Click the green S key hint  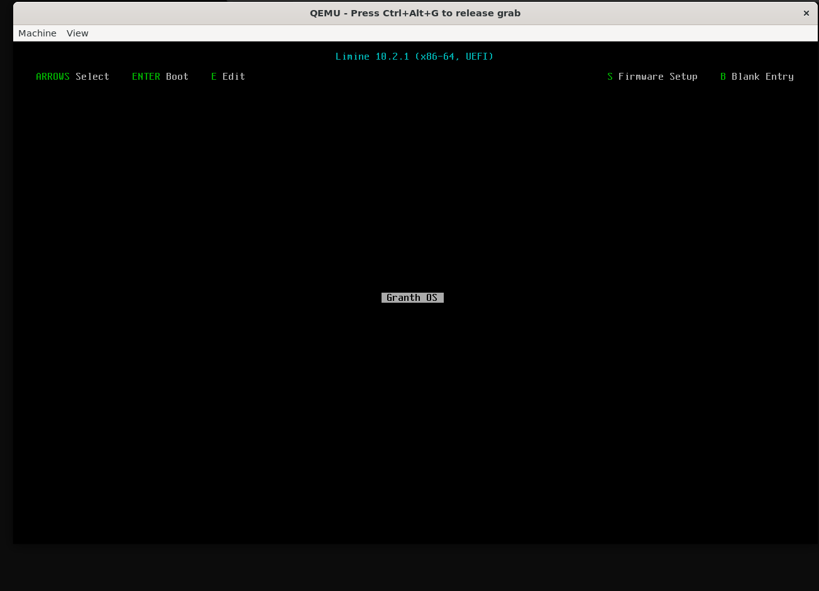tap(610, 77)
